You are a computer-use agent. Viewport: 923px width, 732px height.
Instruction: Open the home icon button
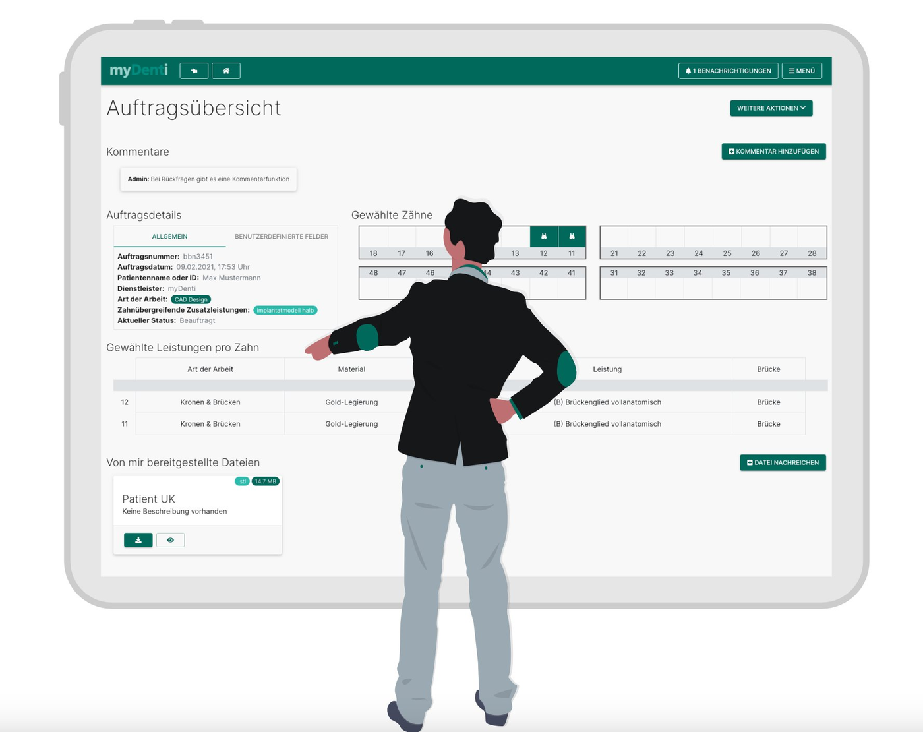[x=226, y=71]
